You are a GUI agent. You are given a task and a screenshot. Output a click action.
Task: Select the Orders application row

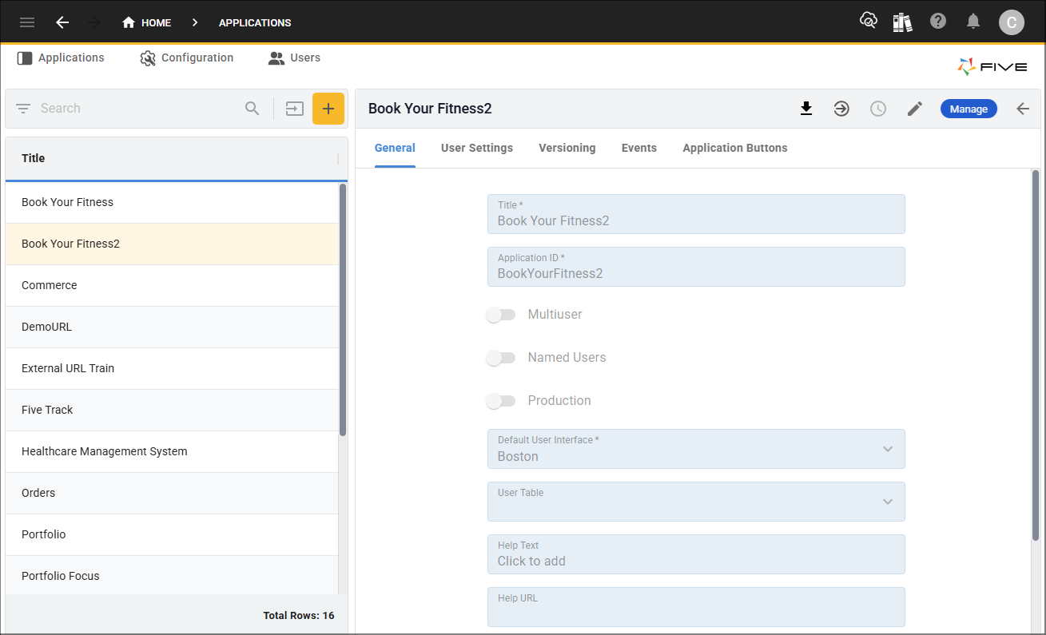pos(172,493)
